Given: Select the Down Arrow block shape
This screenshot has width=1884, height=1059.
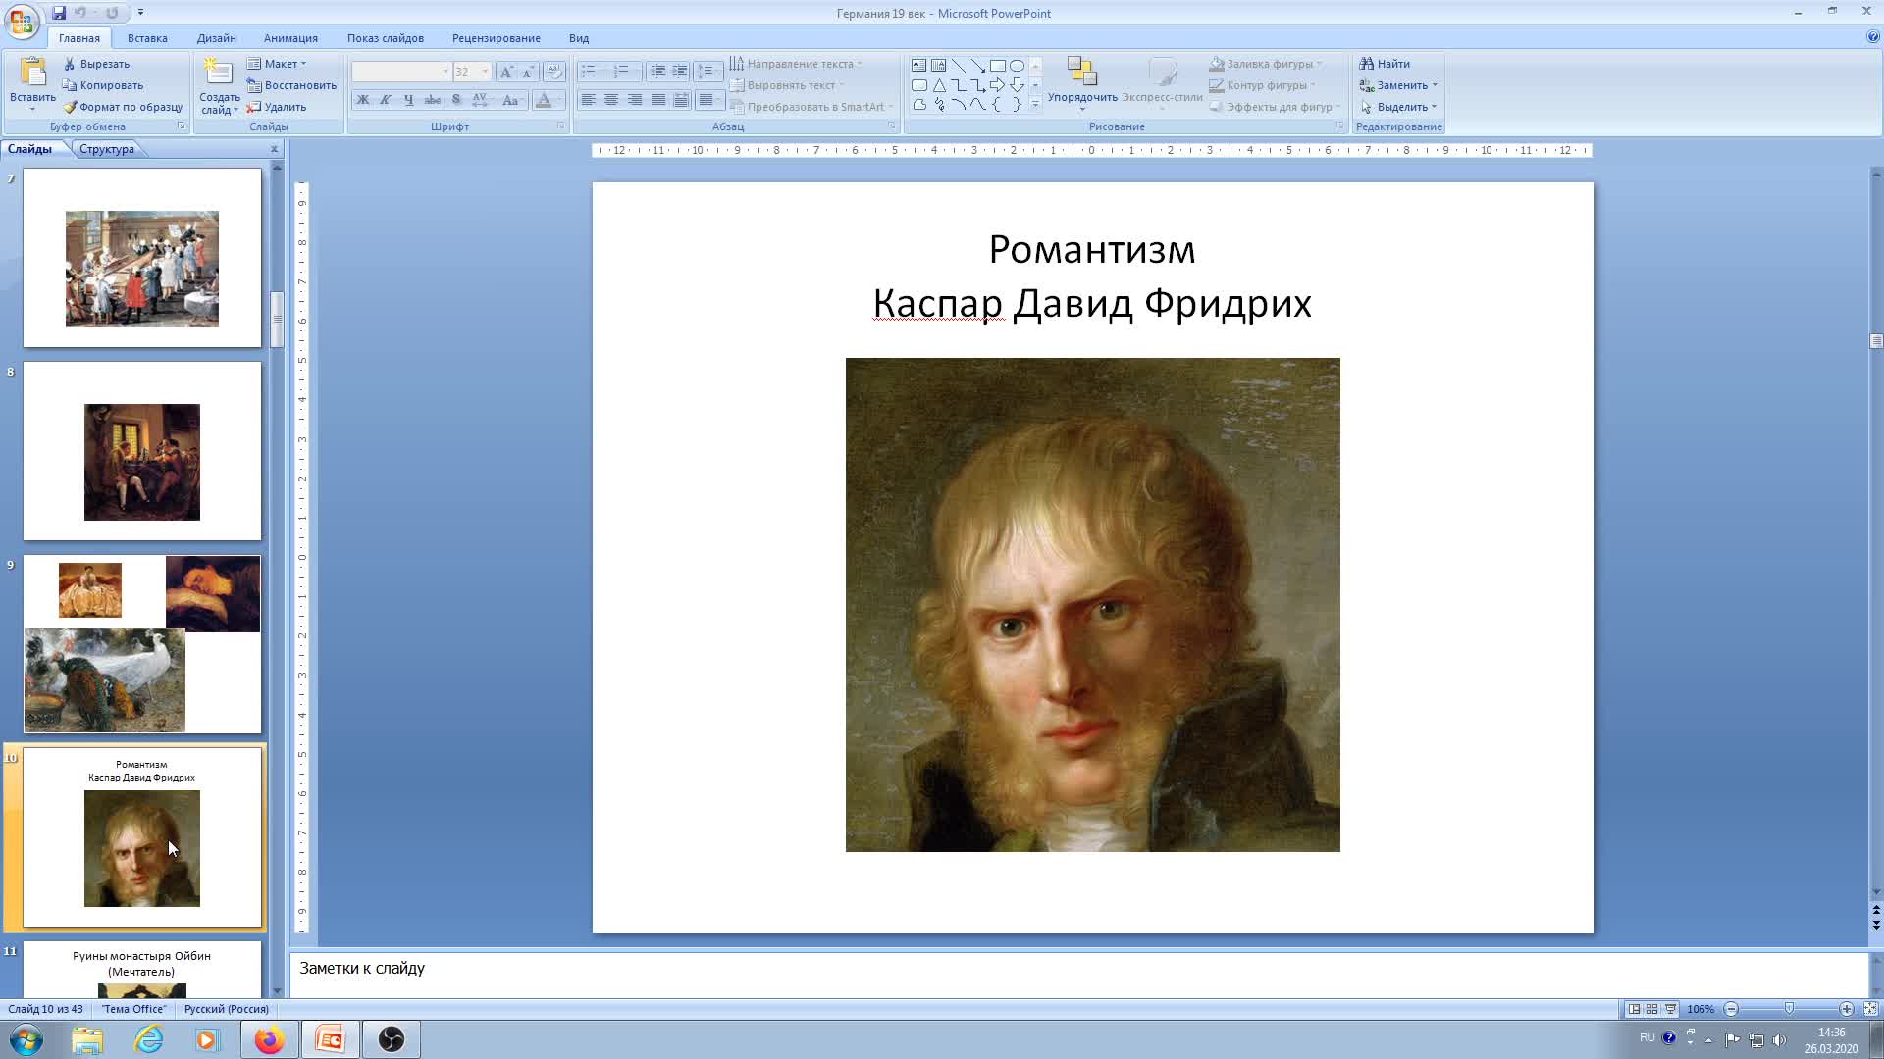Looking at the screenshot, I should click(1017, 85).
